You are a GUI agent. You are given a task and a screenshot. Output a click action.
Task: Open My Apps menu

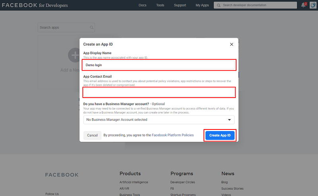coord(202,5)
